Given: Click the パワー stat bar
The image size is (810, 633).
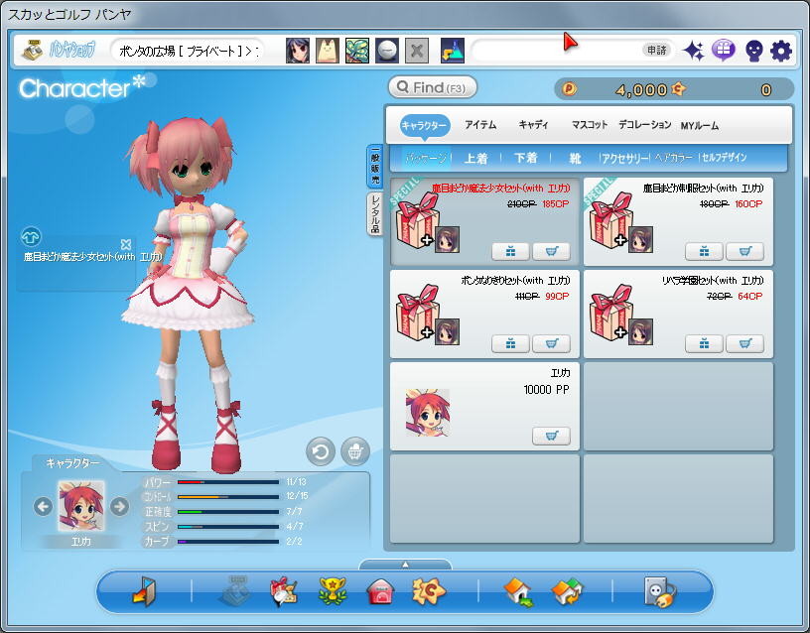Looking at the screenshot, I should [228, 482].
